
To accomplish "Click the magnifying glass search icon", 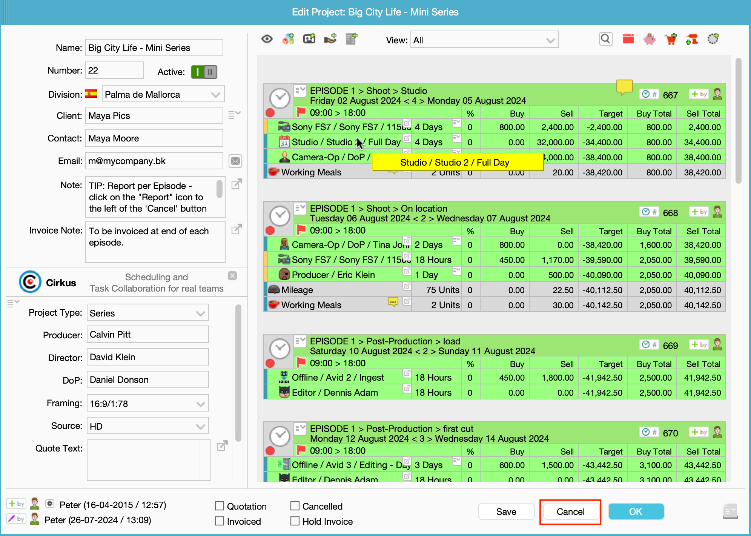I will (x=605, y=39).
